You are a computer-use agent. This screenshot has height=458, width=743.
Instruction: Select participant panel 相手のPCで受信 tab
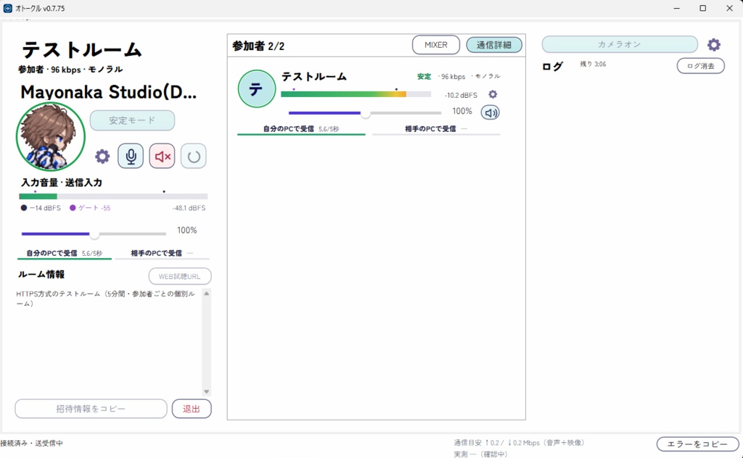coord(436,129)
